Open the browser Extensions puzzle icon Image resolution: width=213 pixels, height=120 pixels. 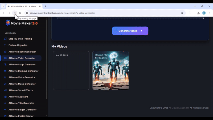(190, 13)
